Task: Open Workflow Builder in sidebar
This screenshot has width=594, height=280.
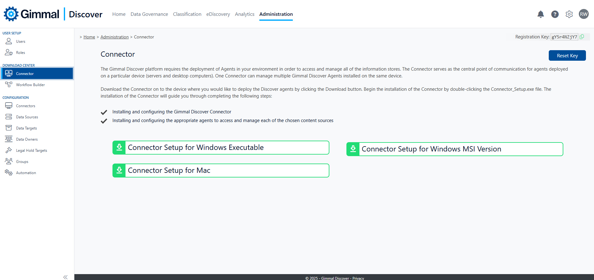Action: tap(30, 85)
